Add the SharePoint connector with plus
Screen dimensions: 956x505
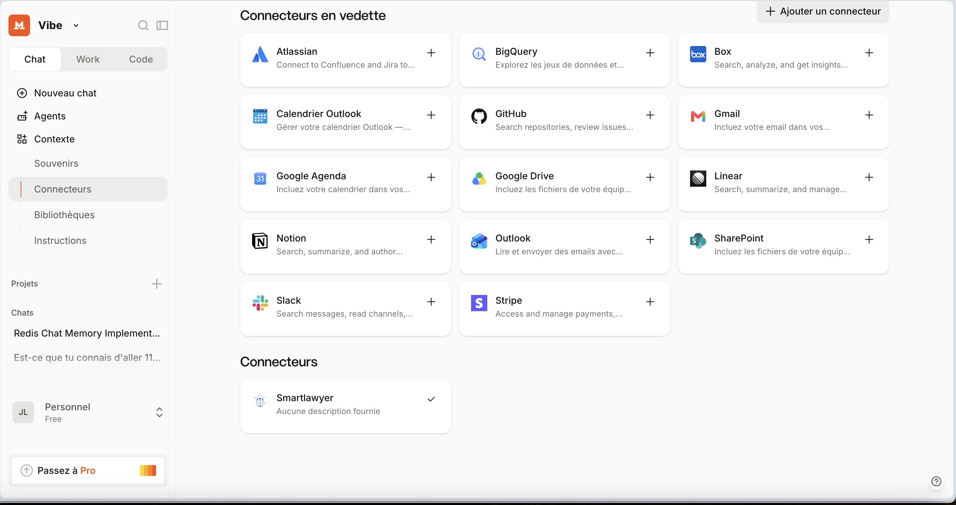(x=869, y=240)
